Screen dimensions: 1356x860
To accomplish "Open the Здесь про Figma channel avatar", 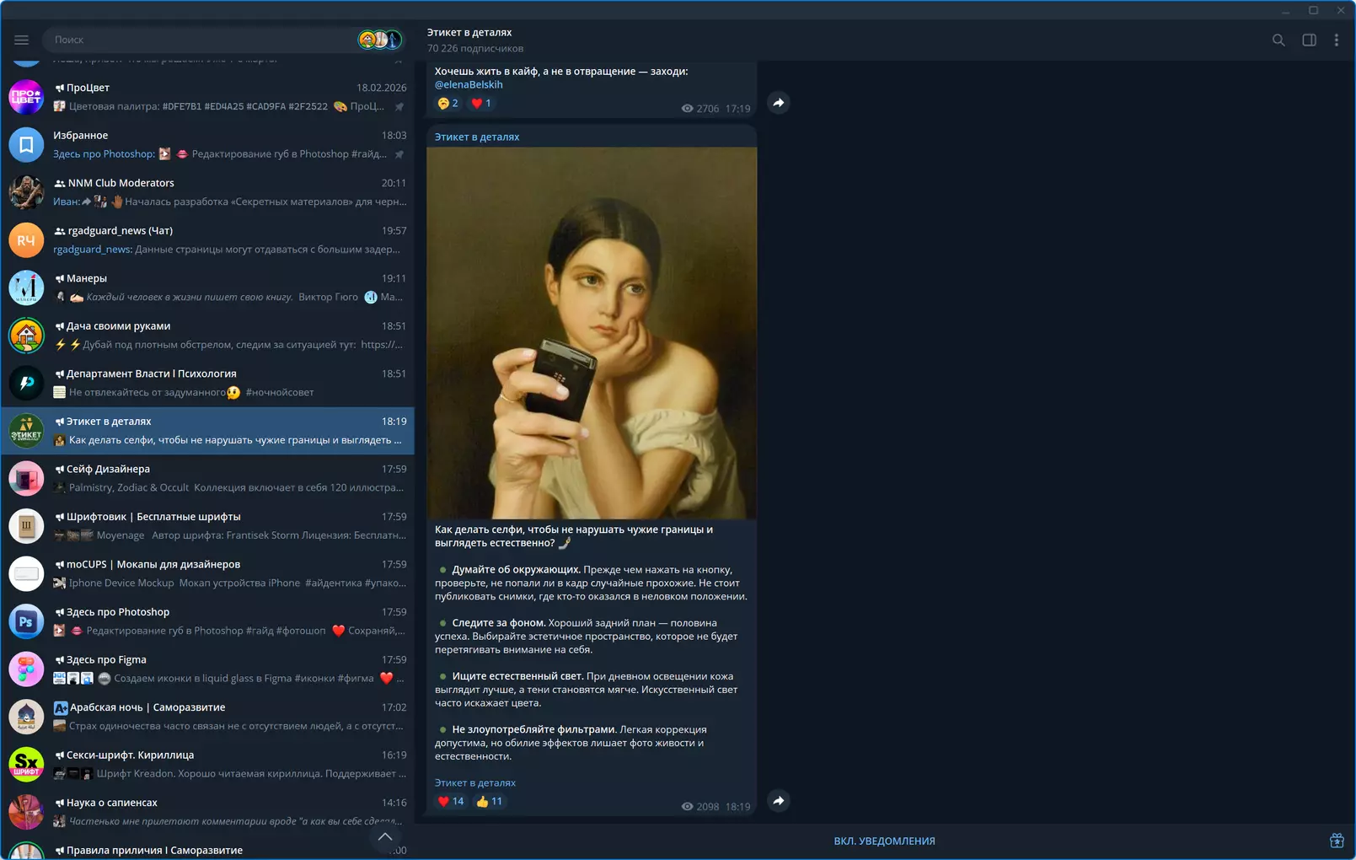I will point(26,669).
